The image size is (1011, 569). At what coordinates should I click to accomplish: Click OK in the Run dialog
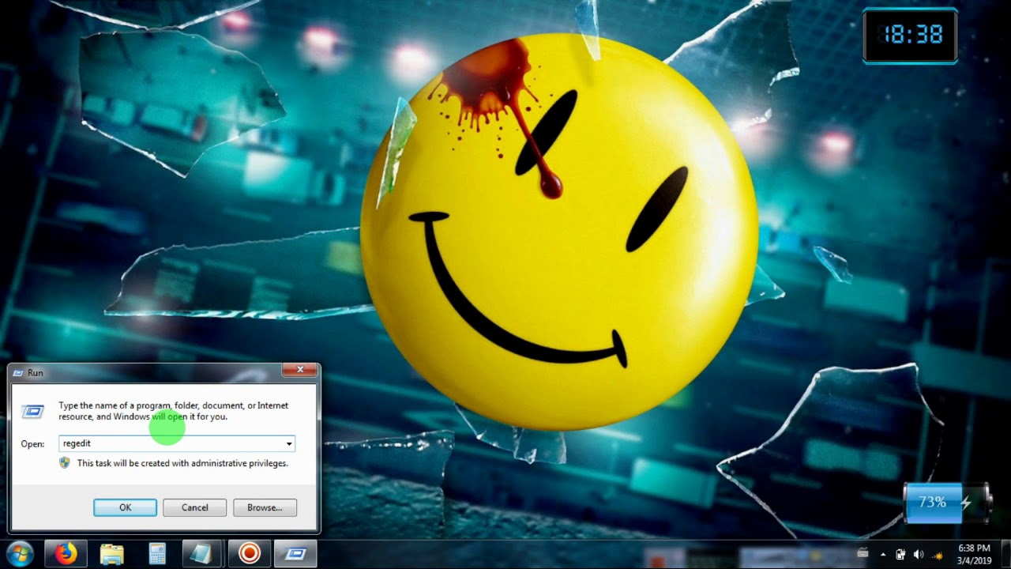(125, 507)
